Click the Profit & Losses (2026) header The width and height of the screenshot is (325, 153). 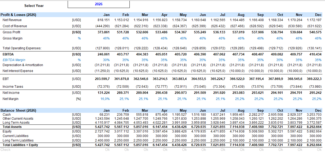[18, 15]
